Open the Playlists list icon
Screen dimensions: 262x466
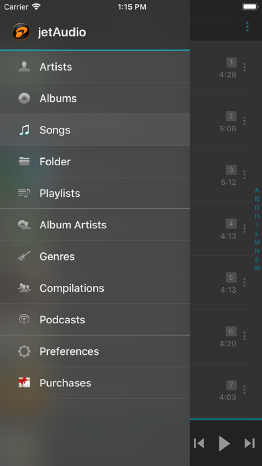pyautogui.click(x=24, y=193)
